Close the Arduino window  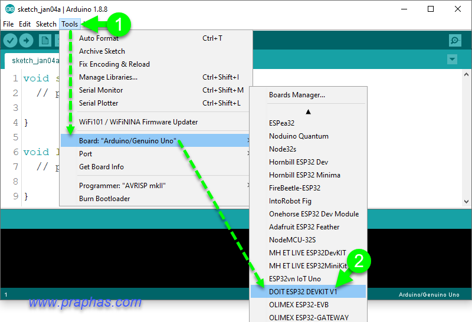[458, 9]
